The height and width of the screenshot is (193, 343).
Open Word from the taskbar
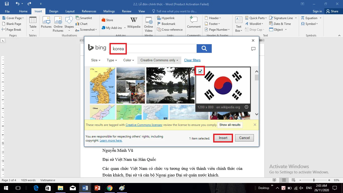(85, 188)
